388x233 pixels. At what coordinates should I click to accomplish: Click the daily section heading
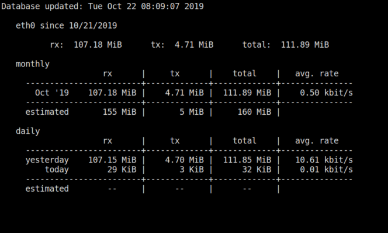(27, 131)
